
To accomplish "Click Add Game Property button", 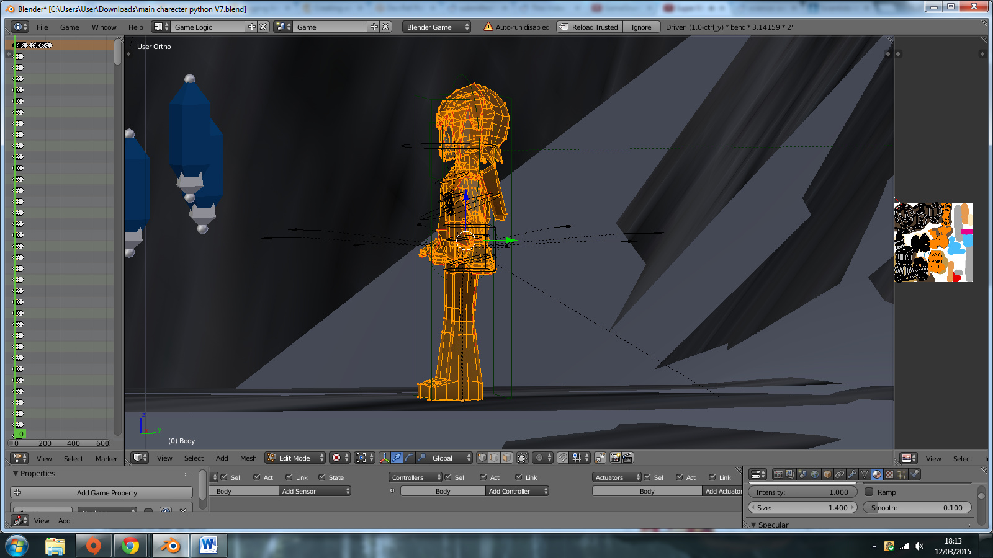I will (102, 492).
